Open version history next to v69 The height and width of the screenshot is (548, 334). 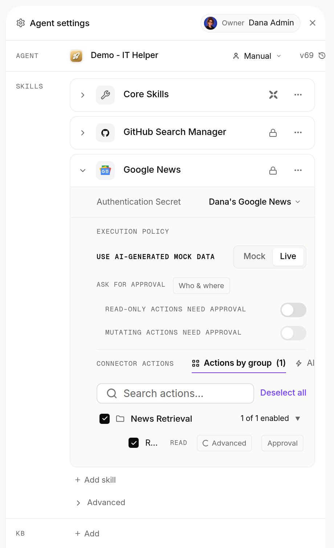[x=322, y=56]
